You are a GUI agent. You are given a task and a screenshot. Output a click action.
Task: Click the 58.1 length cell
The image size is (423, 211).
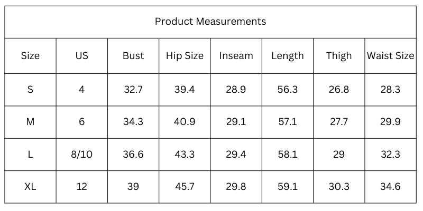pyautogui.click(x=288, y=155)
